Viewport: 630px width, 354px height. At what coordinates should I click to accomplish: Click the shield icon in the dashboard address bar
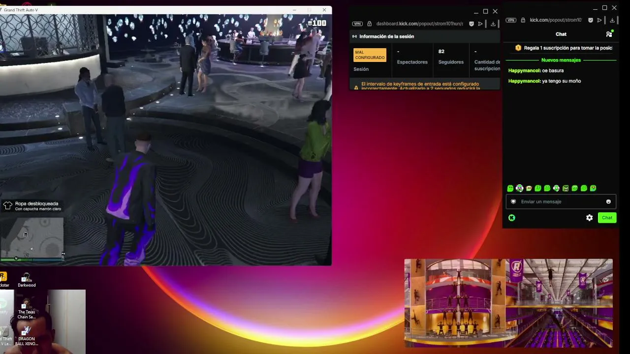[472, 24]
